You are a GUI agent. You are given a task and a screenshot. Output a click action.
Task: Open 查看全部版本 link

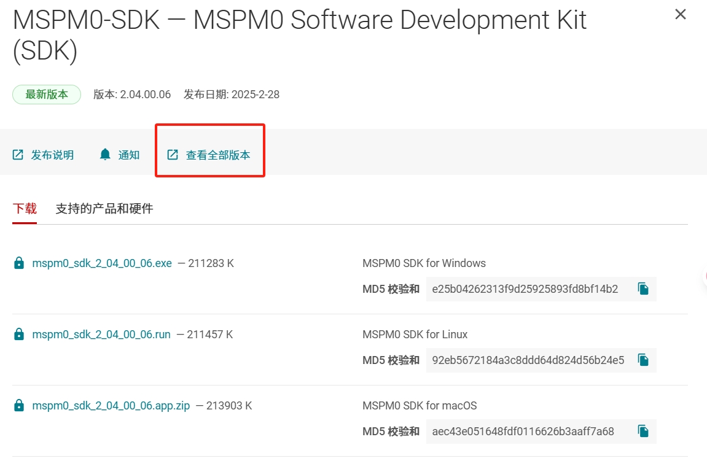tap(218, 155)
